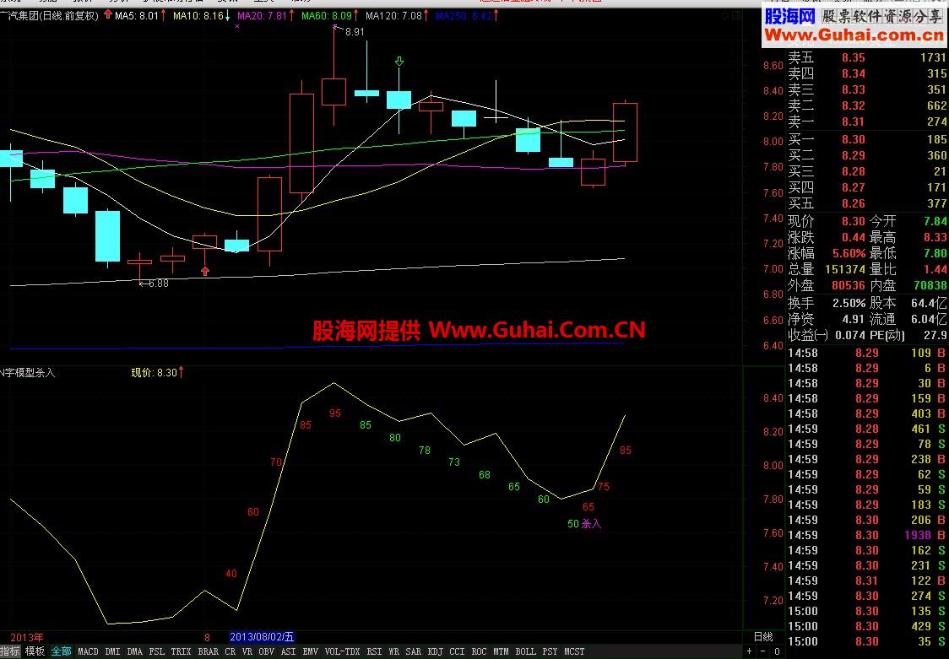Choose the CR indicator
The image size is (949, 659).
tap(230, 651)
